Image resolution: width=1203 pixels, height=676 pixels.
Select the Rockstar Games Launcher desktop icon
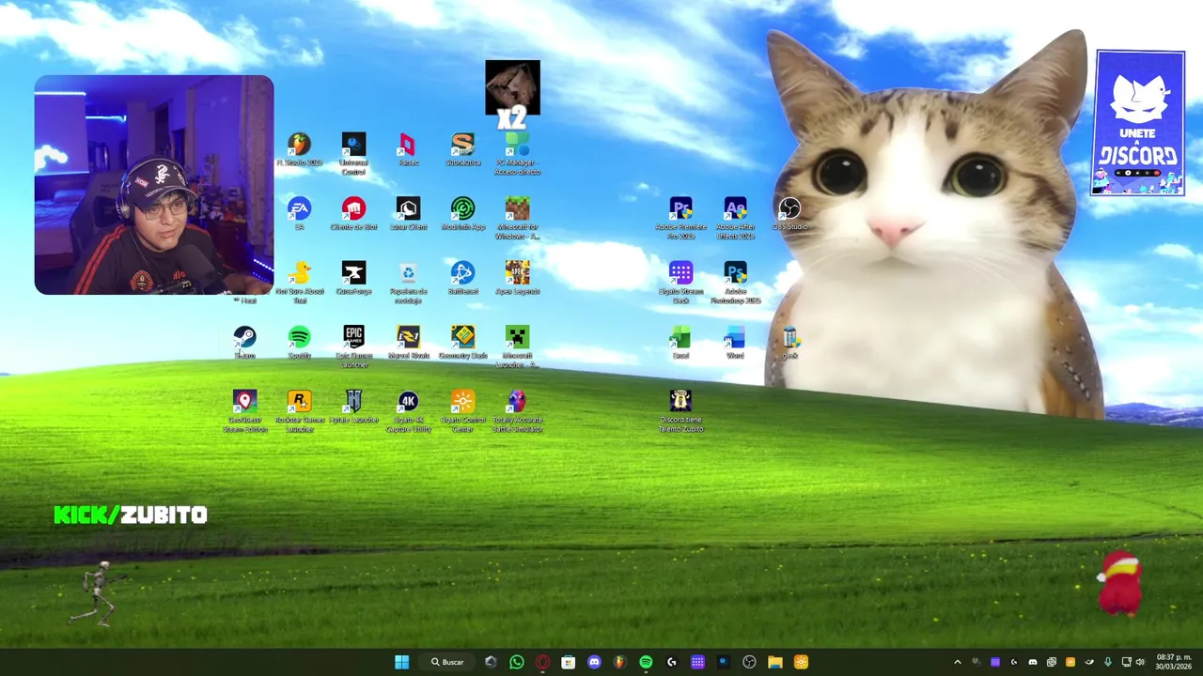click(x=299, y=411)
